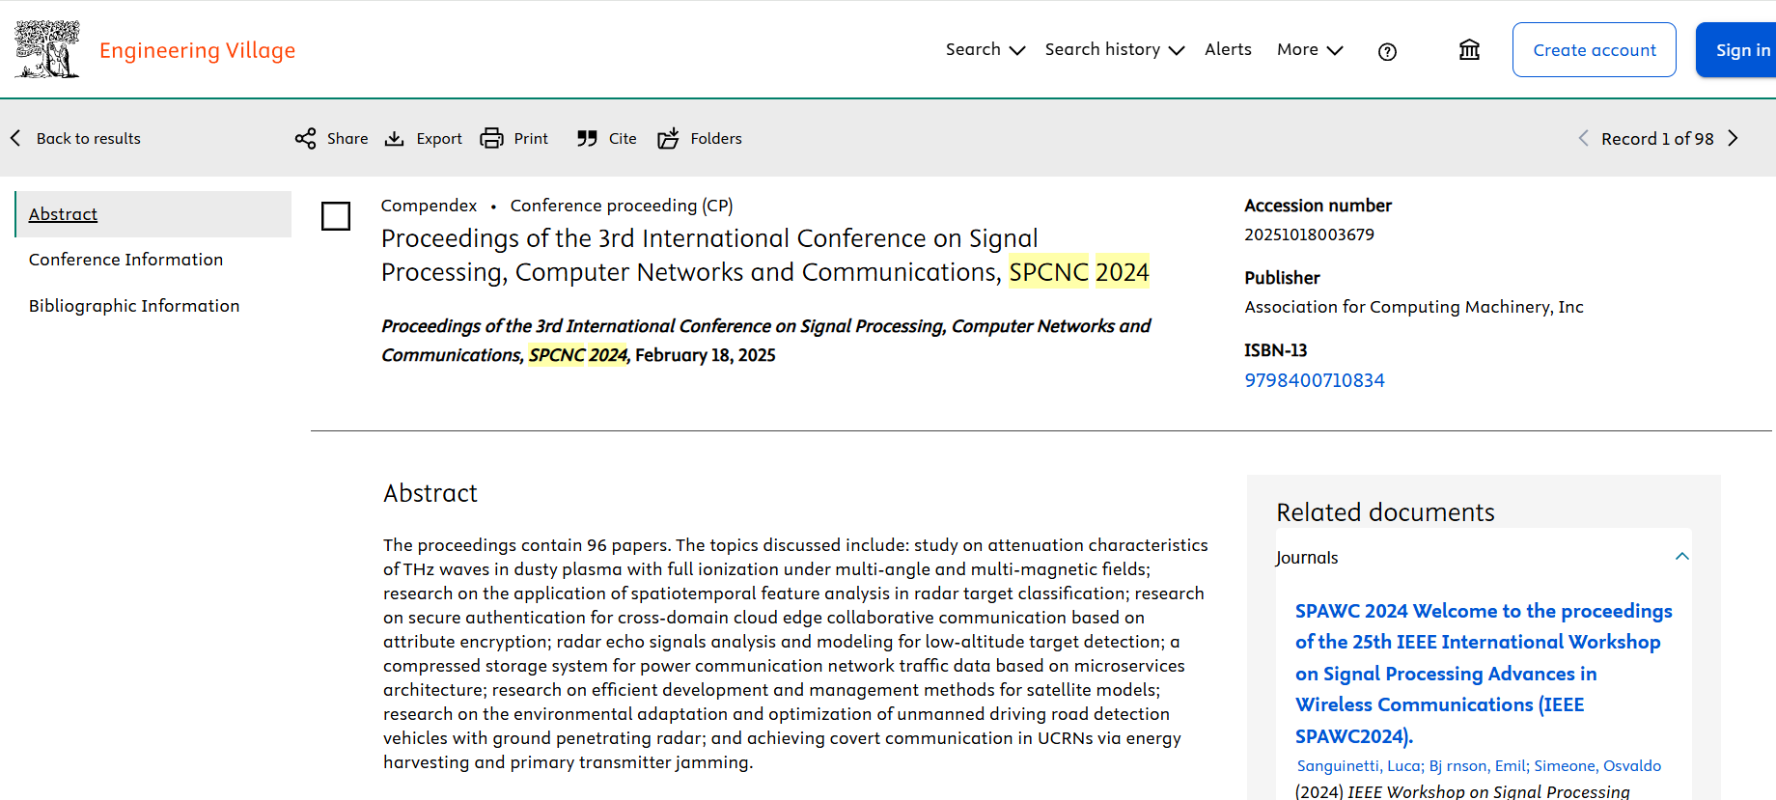1776x800 pixels.
Task: Click author link Bj rnson, Emil
Action: 1477,765
